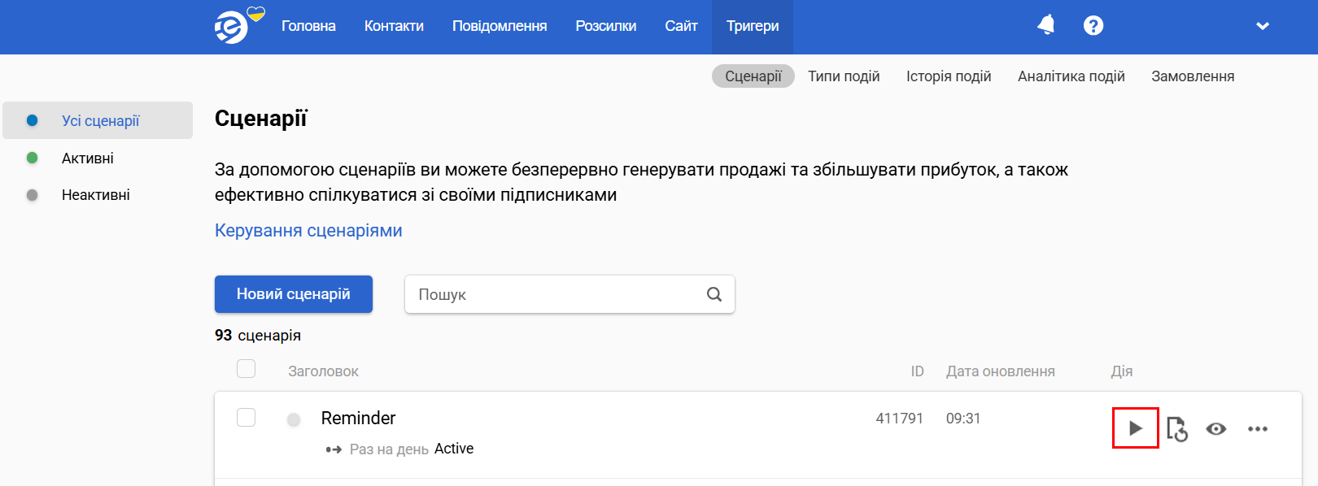The height and width of the screenshot is (486, 1318).
Task: Open launch history icon for Reminder
Action: pyautogui.click(x=1177, y=428)
